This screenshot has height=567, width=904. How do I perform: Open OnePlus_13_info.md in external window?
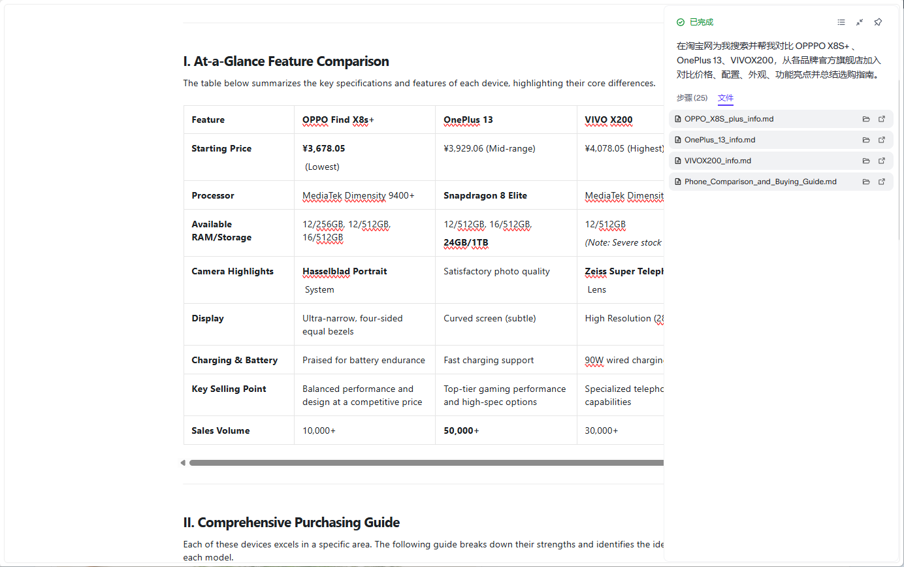(x=882, y=140)
